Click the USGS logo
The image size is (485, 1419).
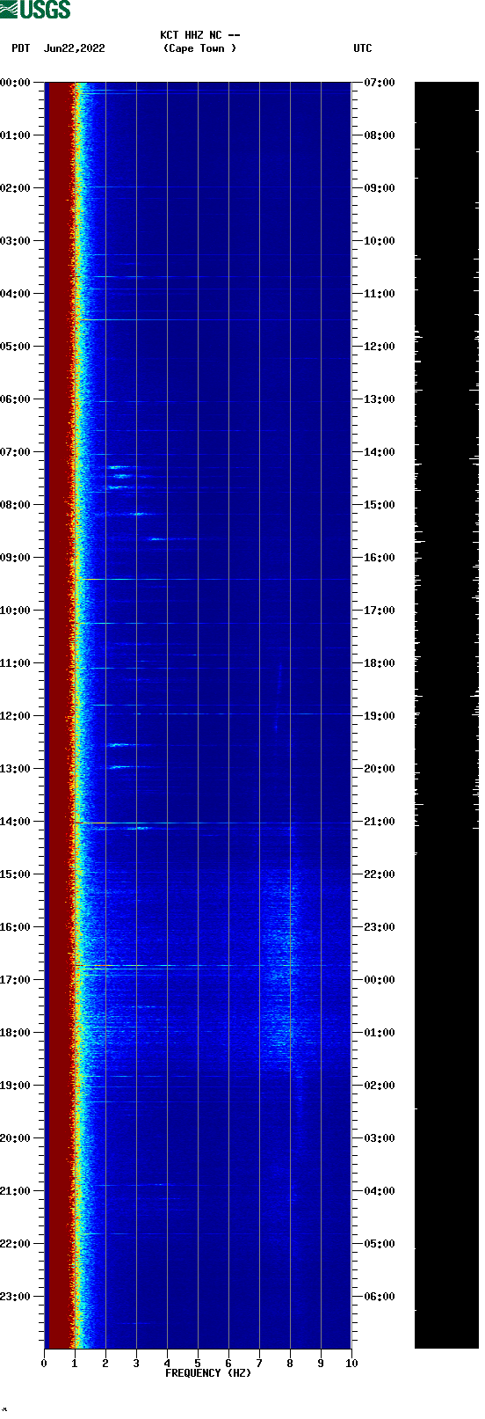point(35,10)
